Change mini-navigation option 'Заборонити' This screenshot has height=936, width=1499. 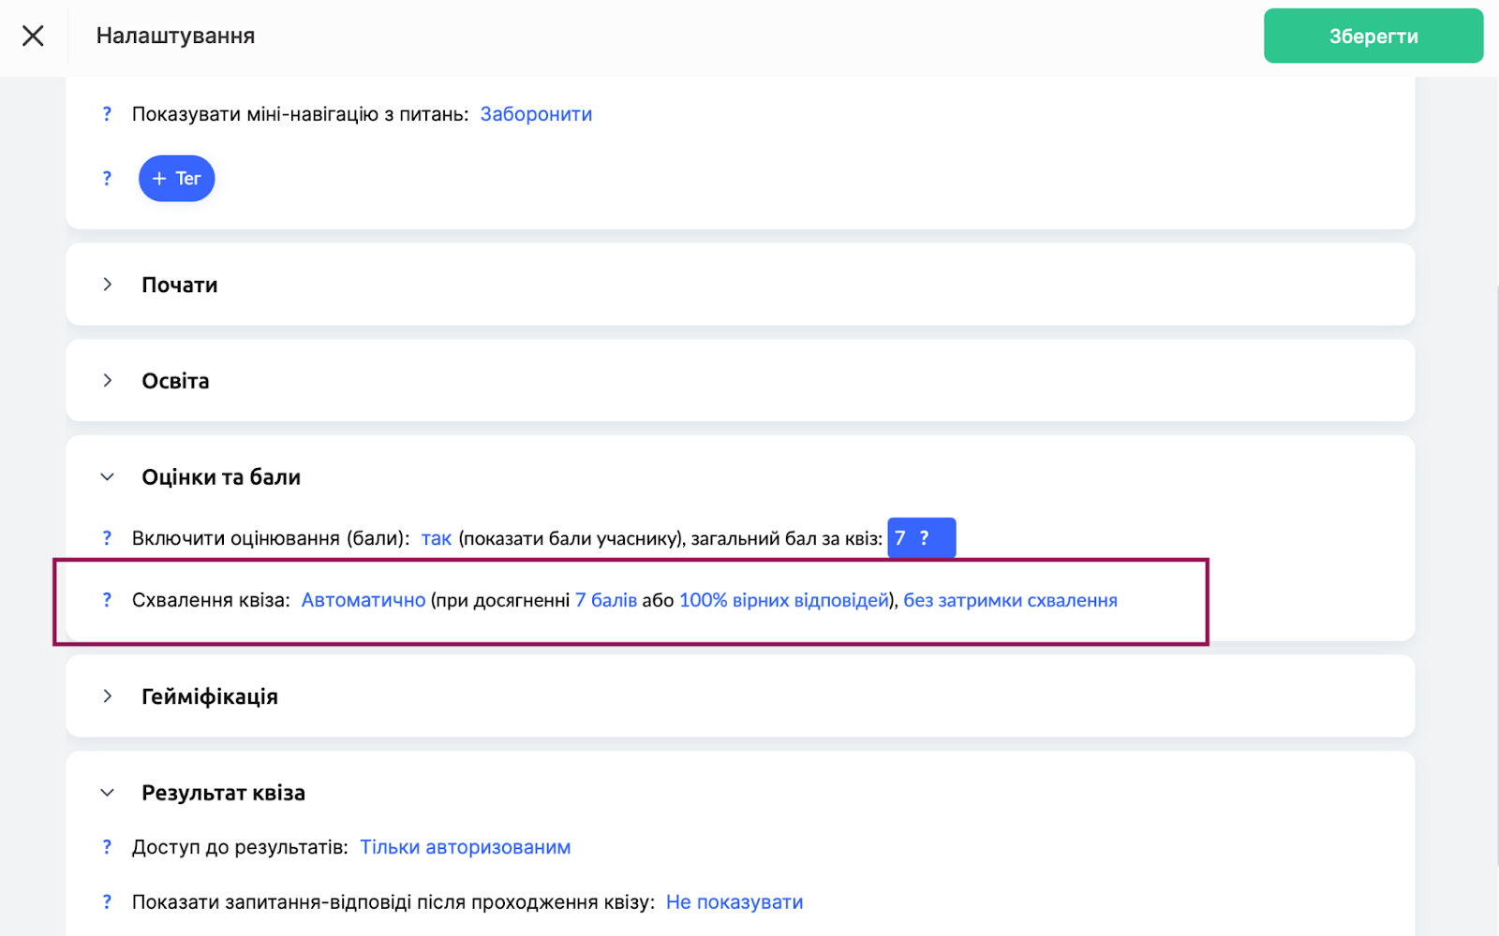pos(536,114)
